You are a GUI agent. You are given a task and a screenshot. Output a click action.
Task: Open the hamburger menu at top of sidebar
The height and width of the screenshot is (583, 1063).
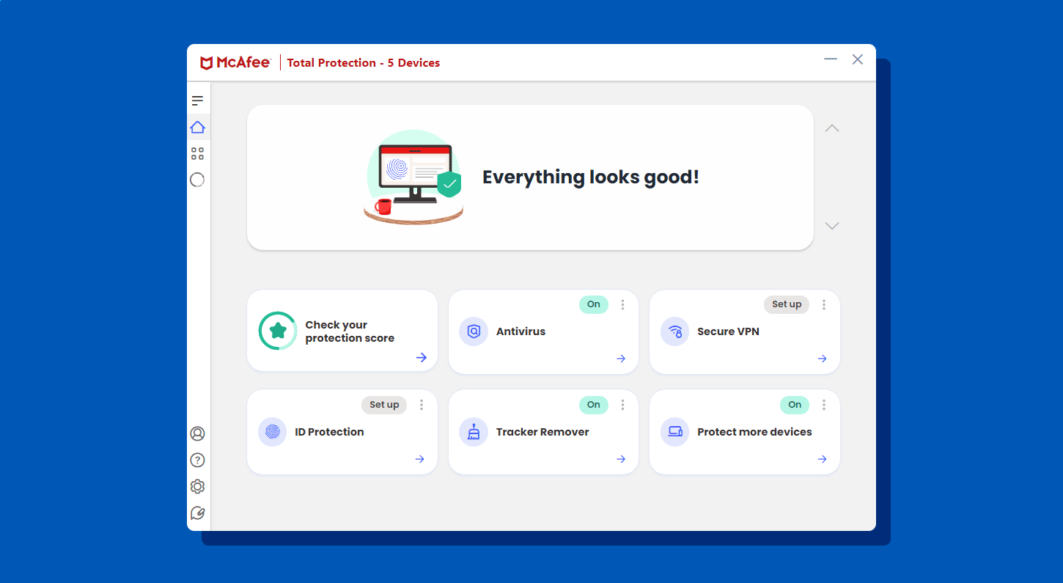[197, 100]
